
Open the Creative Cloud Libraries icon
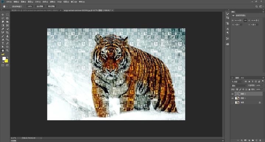coord(227,44)
